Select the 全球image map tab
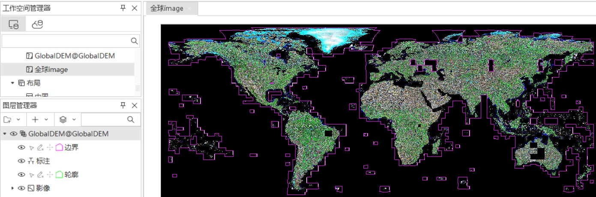The height and width of the screenshot is (197, 596). 167,9
